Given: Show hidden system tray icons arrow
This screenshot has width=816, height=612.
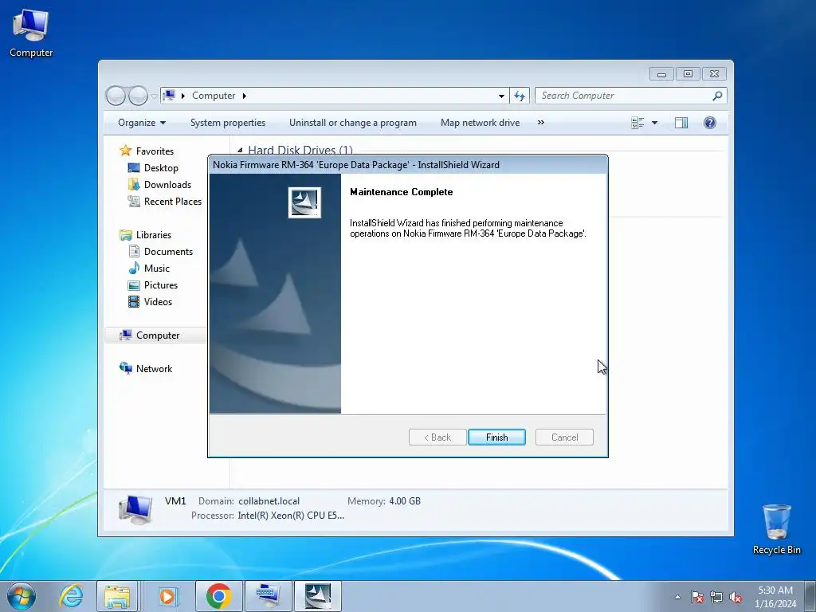Looking at the screenshot, I should [677, 597].
